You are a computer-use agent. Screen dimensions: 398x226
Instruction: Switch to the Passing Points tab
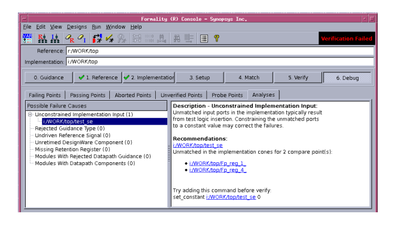click(88, 95)
